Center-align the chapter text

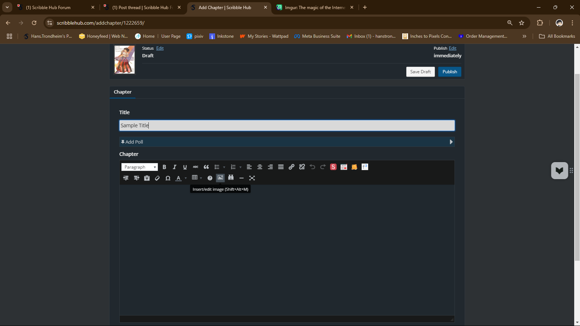(260, 167)
